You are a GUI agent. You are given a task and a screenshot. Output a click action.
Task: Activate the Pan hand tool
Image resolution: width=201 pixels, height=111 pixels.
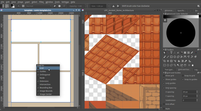click(193, 65)
